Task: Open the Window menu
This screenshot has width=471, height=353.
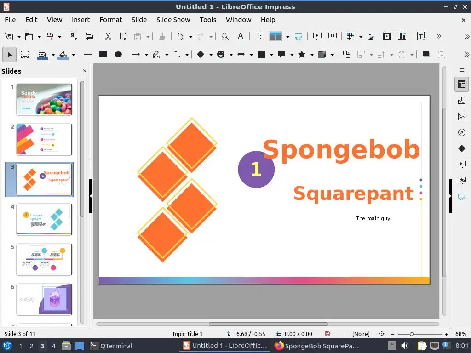Action: pyautogui.click(x=239, y=20)
